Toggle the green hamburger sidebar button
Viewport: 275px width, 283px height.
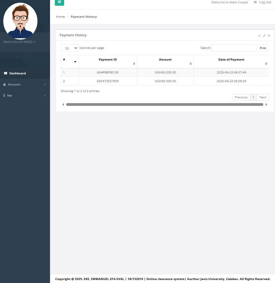pos(59,2)
